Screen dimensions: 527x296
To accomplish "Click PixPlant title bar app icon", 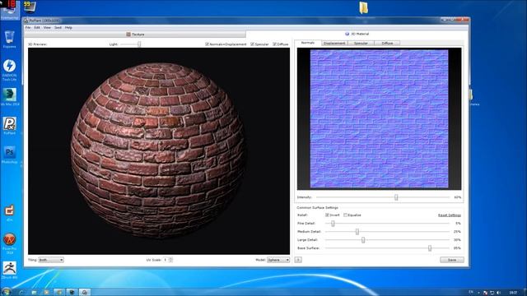I will point(26,21).
